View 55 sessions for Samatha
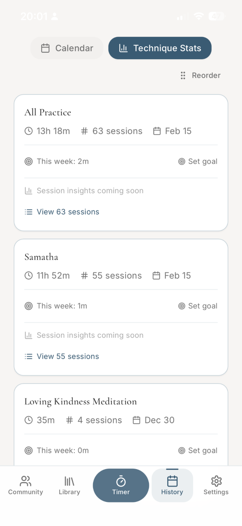This screenshot has width=242, height=526. click(68, 356)
